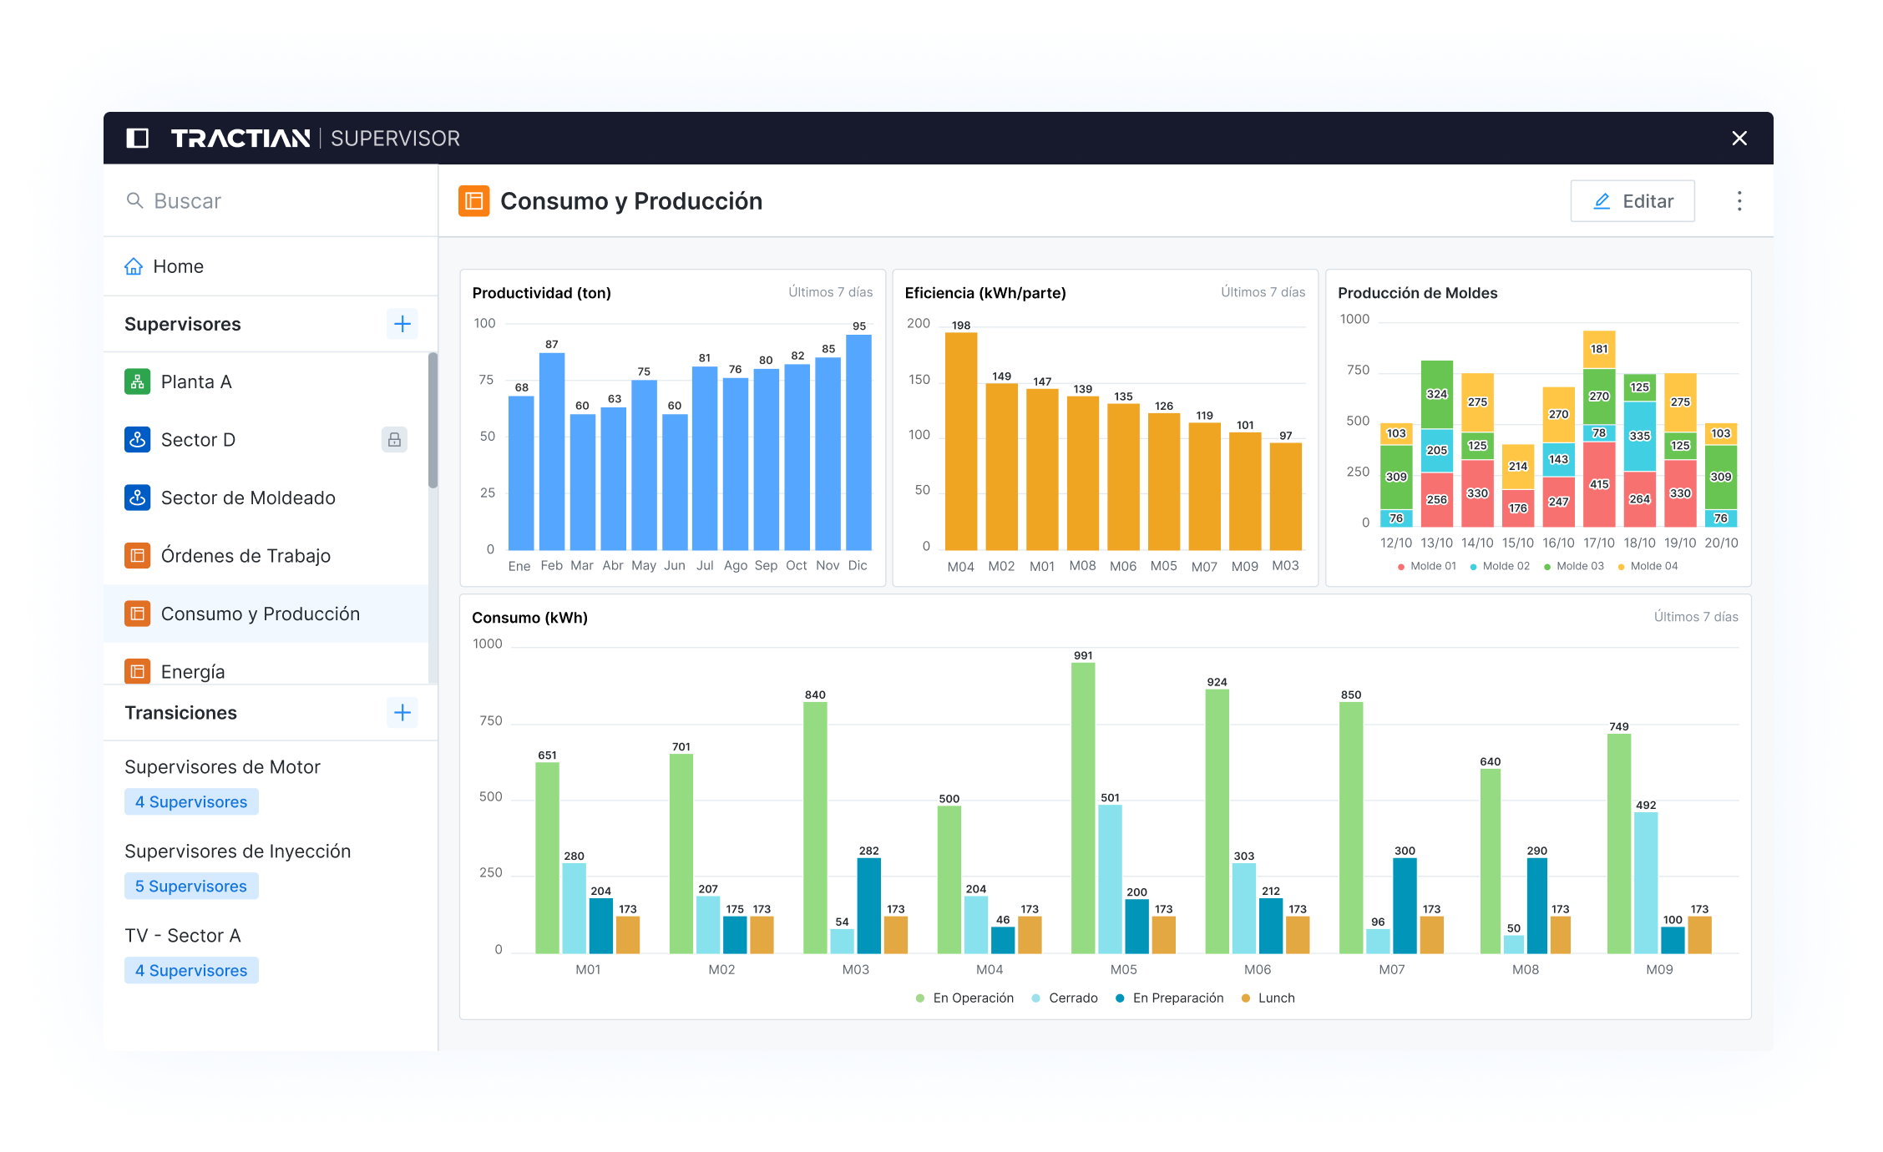
Task: Click the lock icon beside Sector D
Action: pos(394,439)
